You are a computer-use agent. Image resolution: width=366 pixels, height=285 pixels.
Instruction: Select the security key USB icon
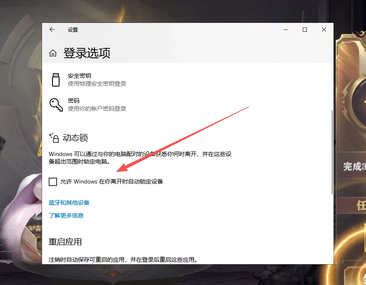pyautogui.click(x=55, y=80)
